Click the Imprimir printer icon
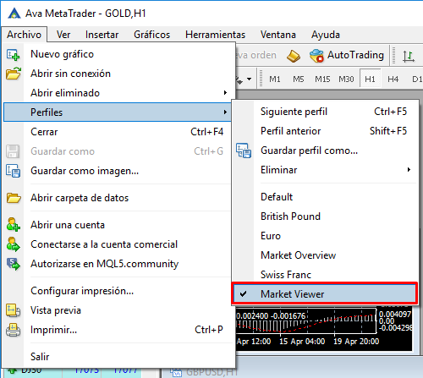The height and width of the screenshot is (378, 423). pos(13,330)
